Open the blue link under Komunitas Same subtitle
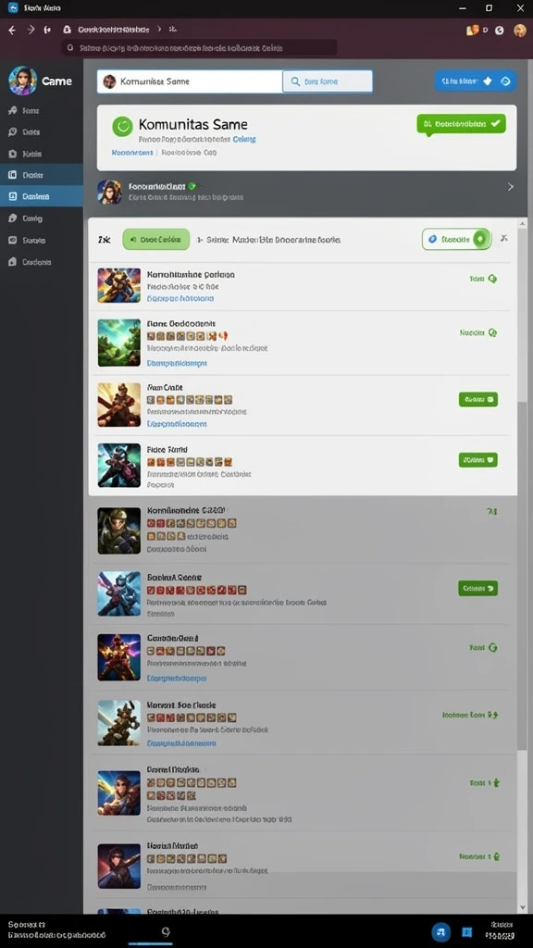533x948 pixels. coord(131,153)
